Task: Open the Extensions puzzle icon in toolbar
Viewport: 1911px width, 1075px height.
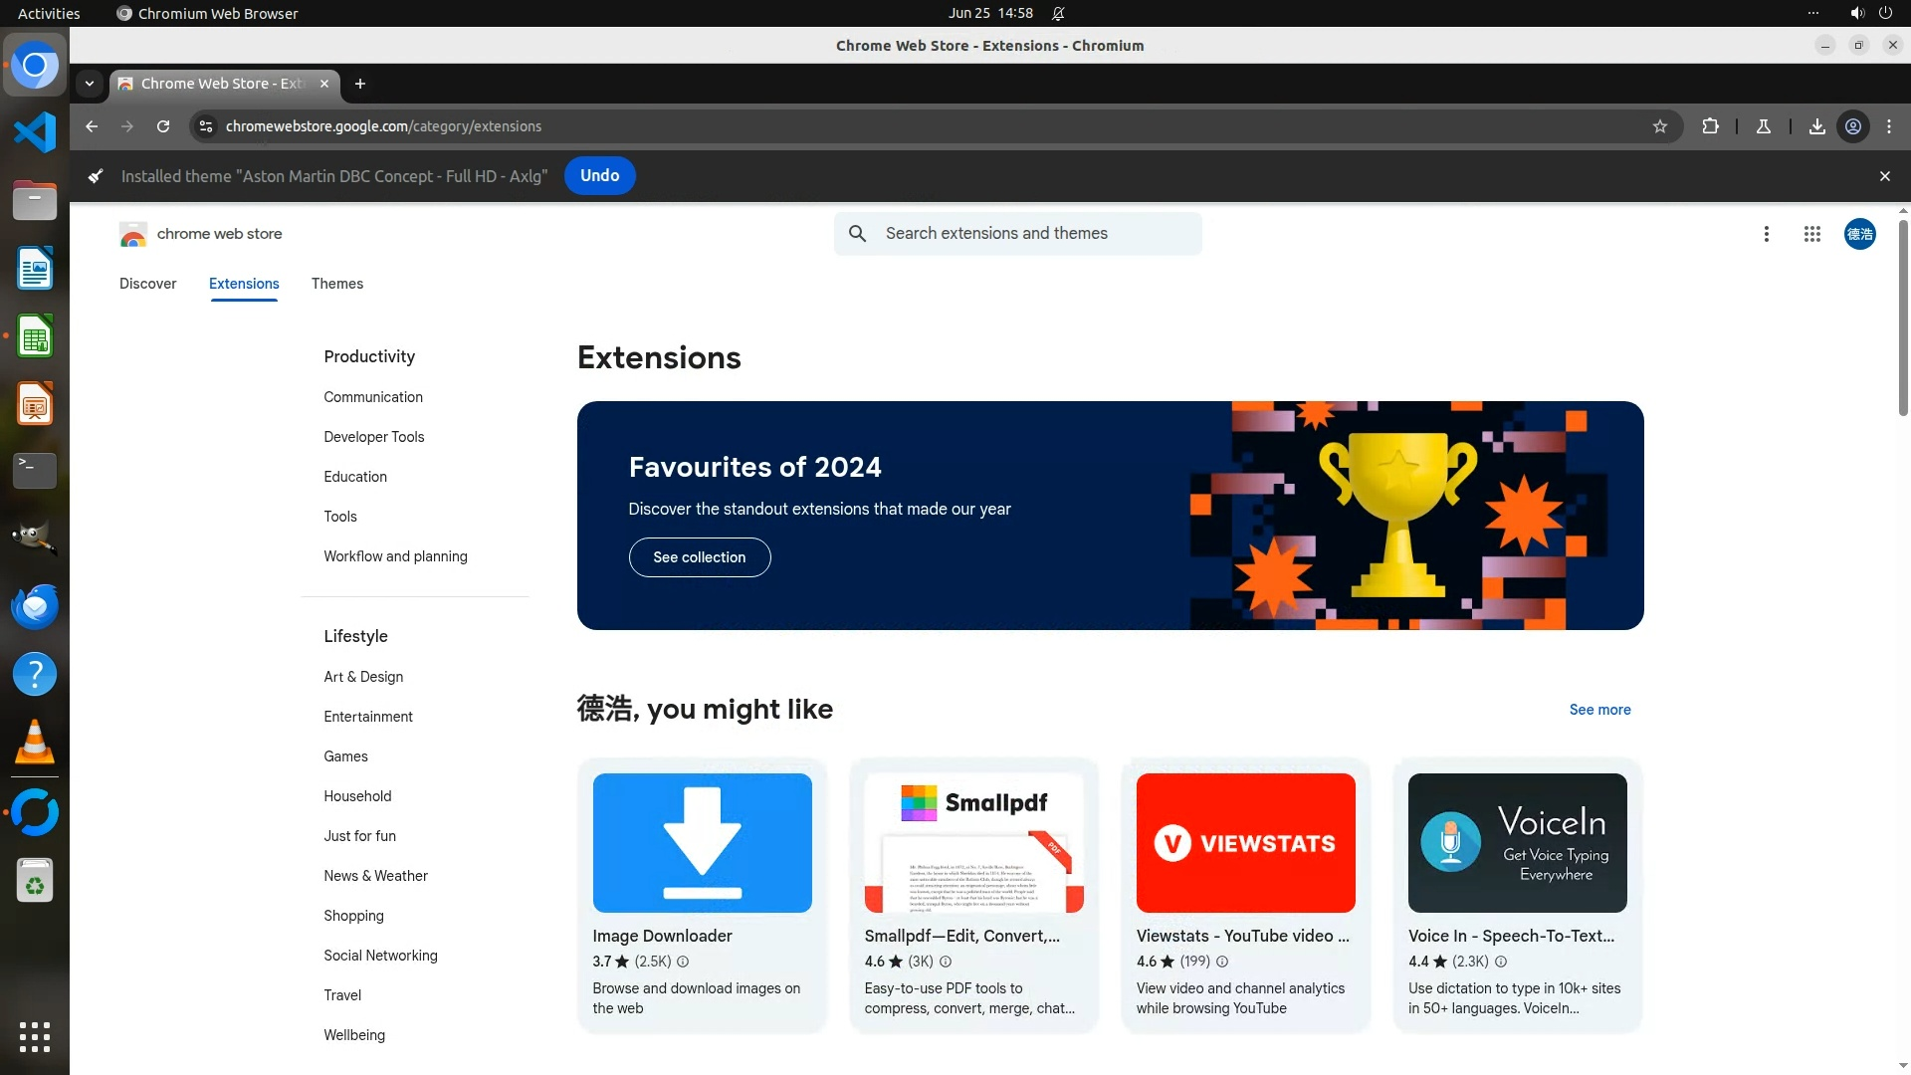Action: coord(1710,126)
